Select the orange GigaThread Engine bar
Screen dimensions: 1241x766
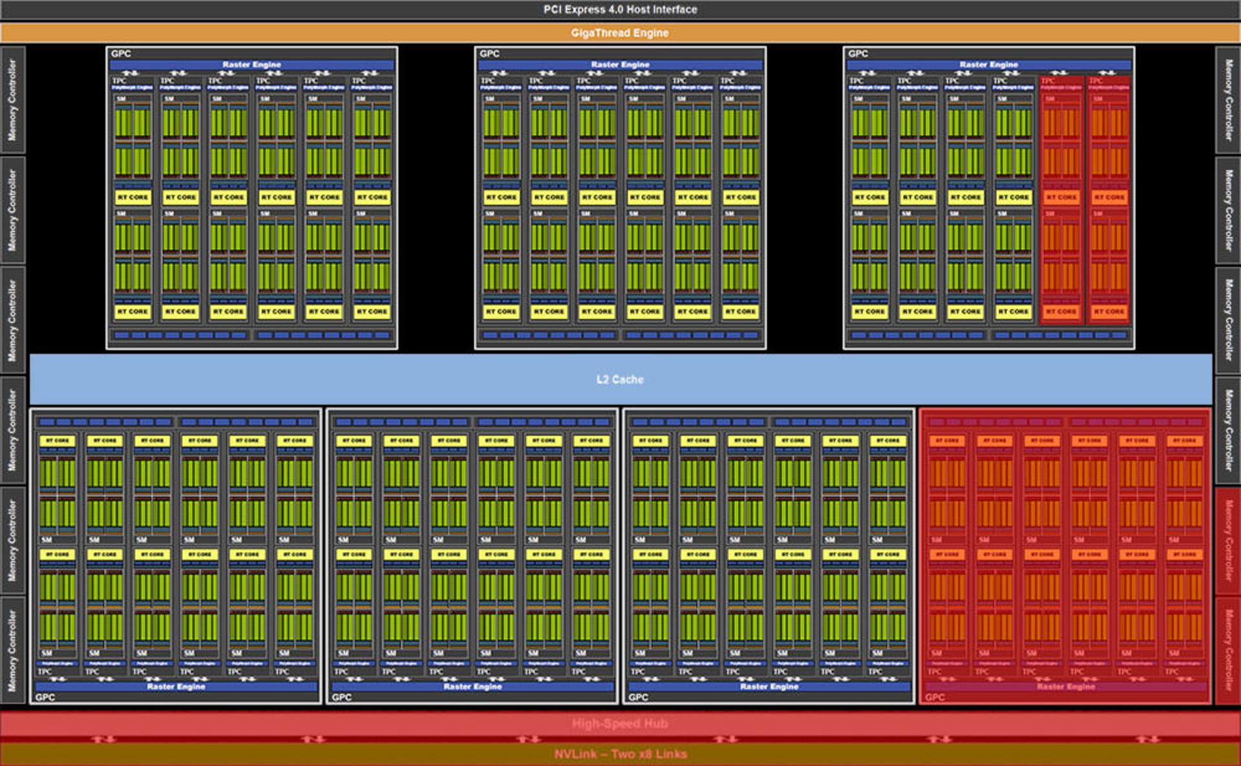click(620, 33)
